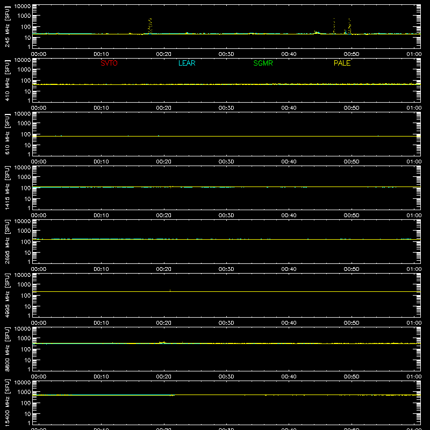
Task: Click the 00:50 tick label under the 4995 MHz plot
Action: click(x=352, y=323)
